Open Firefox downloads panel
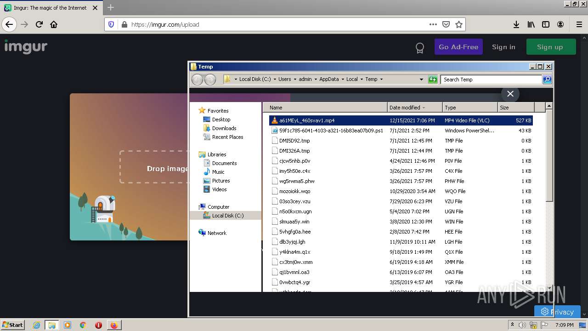 (516, 24)
